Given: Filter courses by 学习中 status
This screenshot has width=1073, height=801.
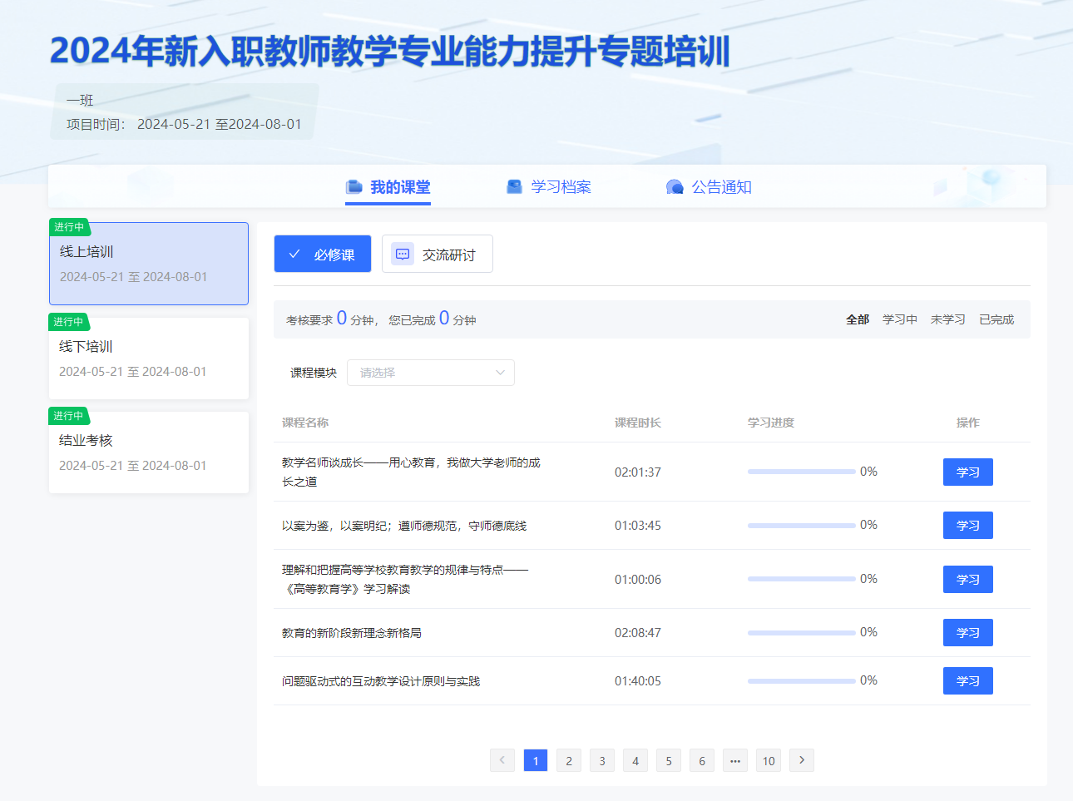Looking at the screenshot, I should click(899, 319).
